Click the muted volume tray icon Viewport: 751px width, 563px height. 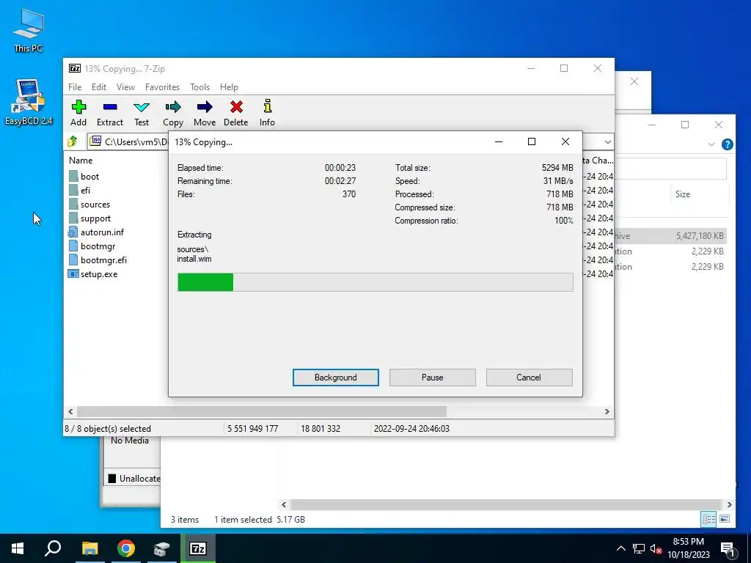click(656, 548)
